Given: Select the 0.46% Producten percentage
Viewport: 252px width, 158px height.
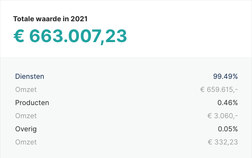Looking at the screenshot, I should click(x=228, y=103).
